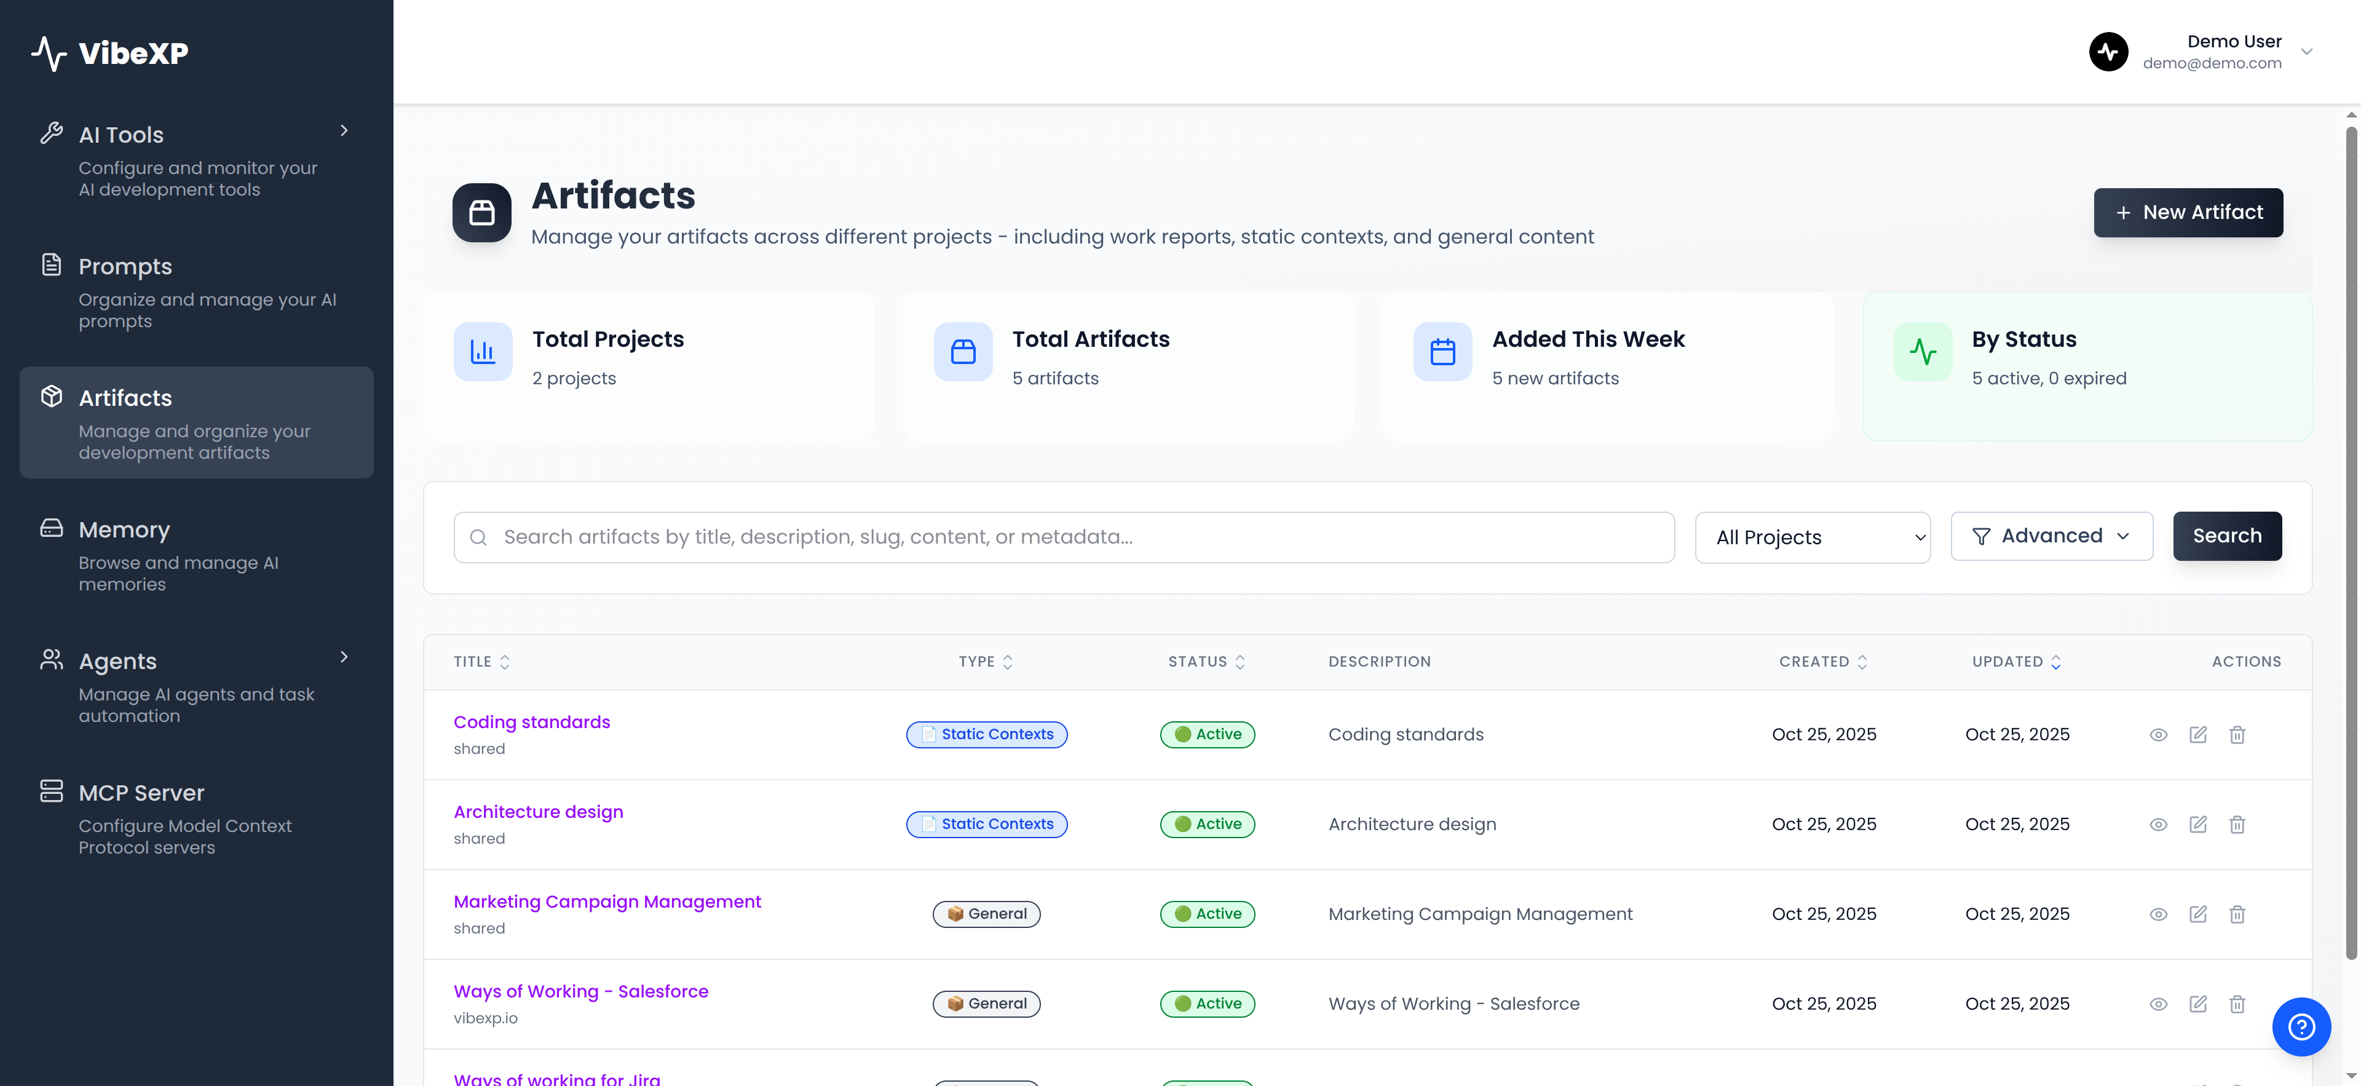This screenshot has height=1086, width=2361.
Task: Click the magnifier icon in search field
Action: [x=478, y=537]
